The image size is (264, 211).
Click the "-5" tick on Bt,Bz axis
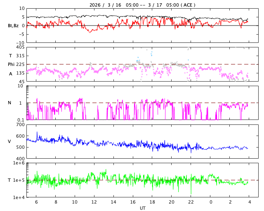pos(21,34)
